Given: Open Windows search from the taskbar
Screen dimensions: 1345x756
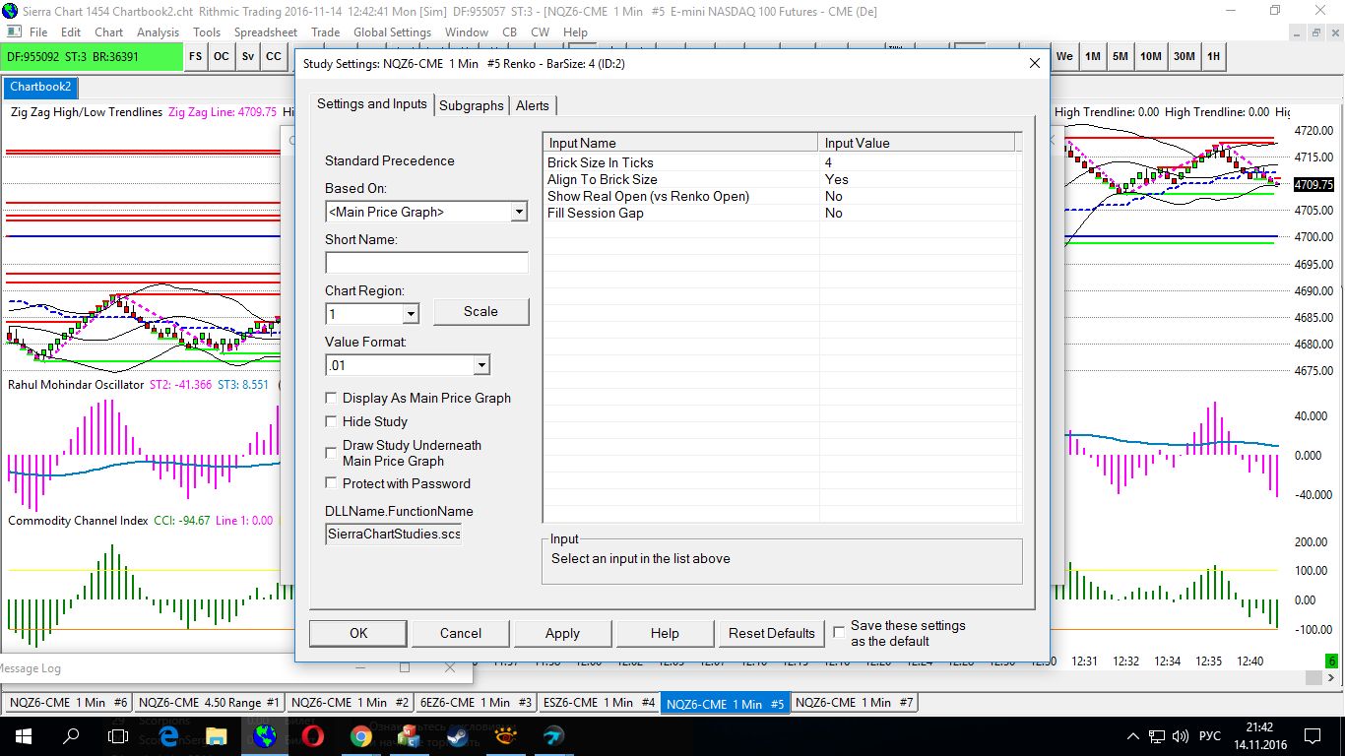Looking at the screenshot, I should 71,736.
